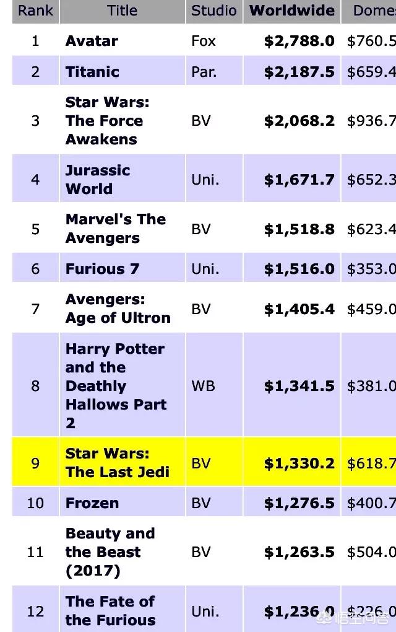Sort by Worldwide gross column header
The height and width of the screenshot is (632, 396).
pyautogui.click(x=292, y=11)
